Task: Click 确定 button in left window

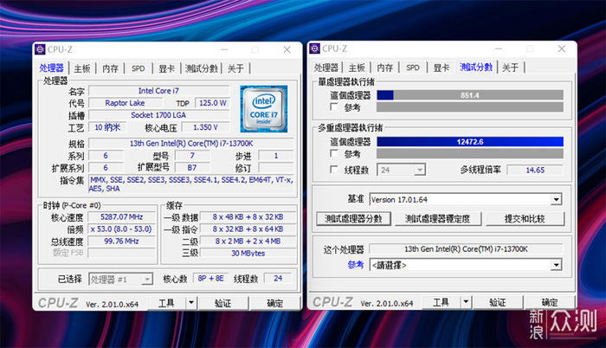Action: (274, 303)
